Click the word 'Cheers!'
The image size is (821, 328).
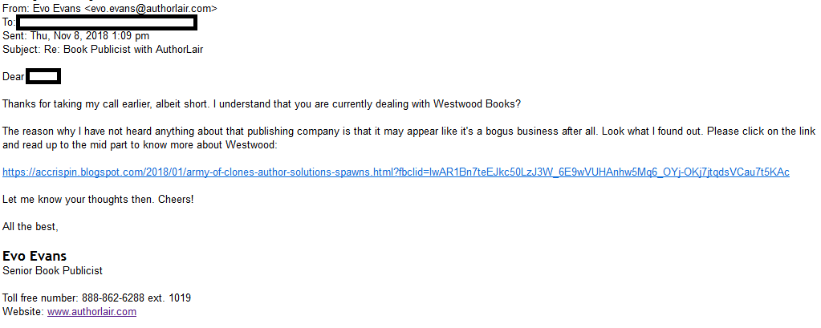(x=175, y=199)
